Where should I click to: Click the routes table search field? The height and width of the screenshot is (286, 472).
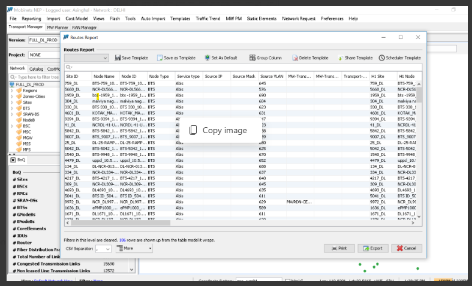coord(243,67)
